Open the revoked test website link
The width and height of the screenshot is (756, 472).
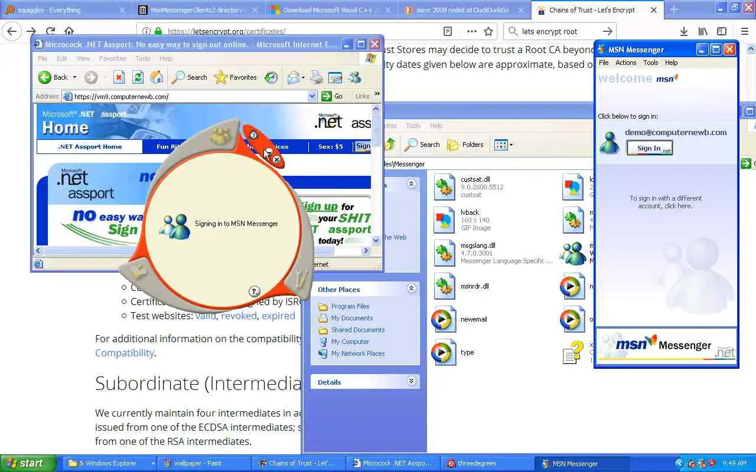pyautogui.click(x=239, y=316)
